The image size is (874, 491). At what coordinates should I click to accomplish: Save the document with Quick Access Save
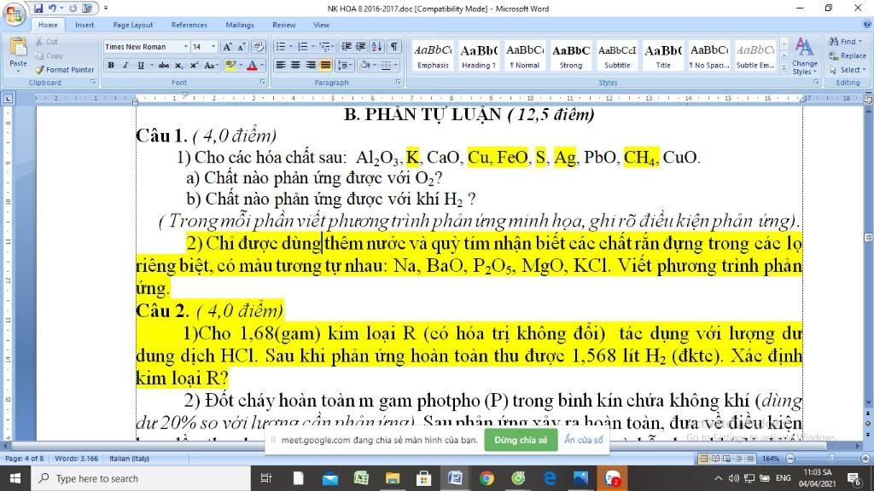pyautogui.click(x=38, y=9)
